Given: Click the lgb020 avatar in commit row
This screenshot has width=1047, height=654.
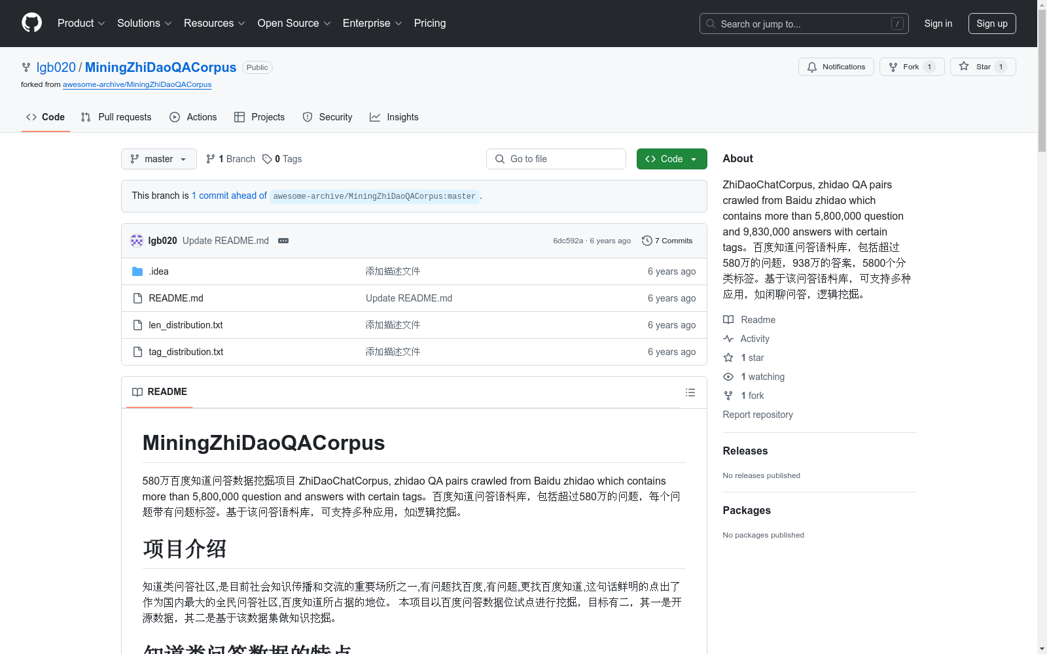Looking at the screenshot, I should point(137,241).
